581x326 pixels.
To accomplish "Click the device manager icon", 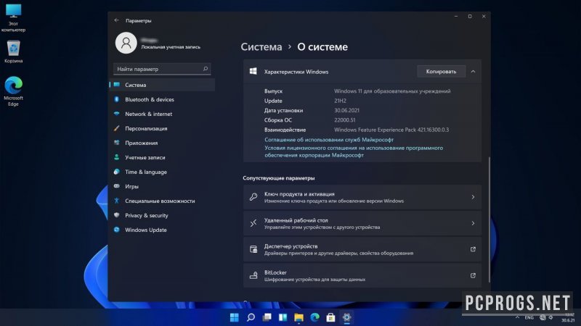I will tap(253, 249).
